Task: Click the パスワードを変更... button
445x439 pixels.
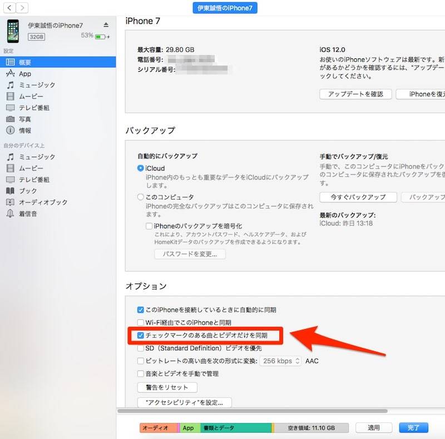Action: [x=190, y=254]
